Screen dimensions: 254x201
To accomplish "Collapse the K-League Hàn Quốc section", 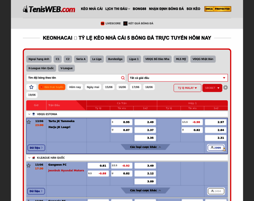I will 29,158.
